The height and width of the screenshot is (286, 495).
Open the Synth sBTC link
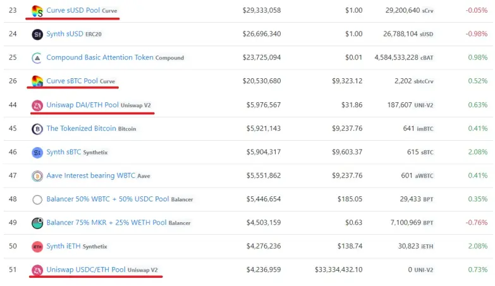tap(64, 152)
